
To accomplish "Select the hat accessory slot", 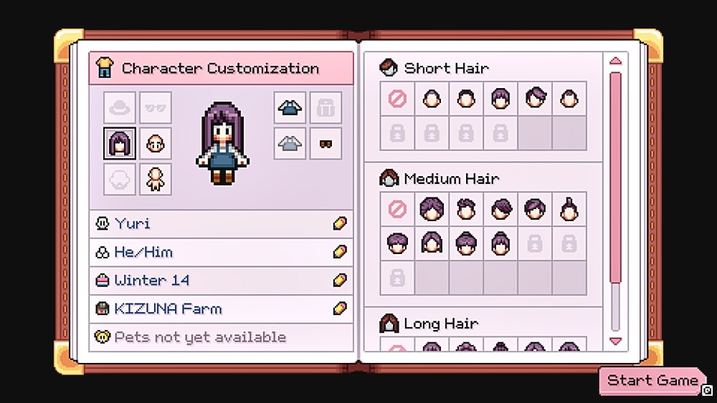I will [x=119, y=107].
